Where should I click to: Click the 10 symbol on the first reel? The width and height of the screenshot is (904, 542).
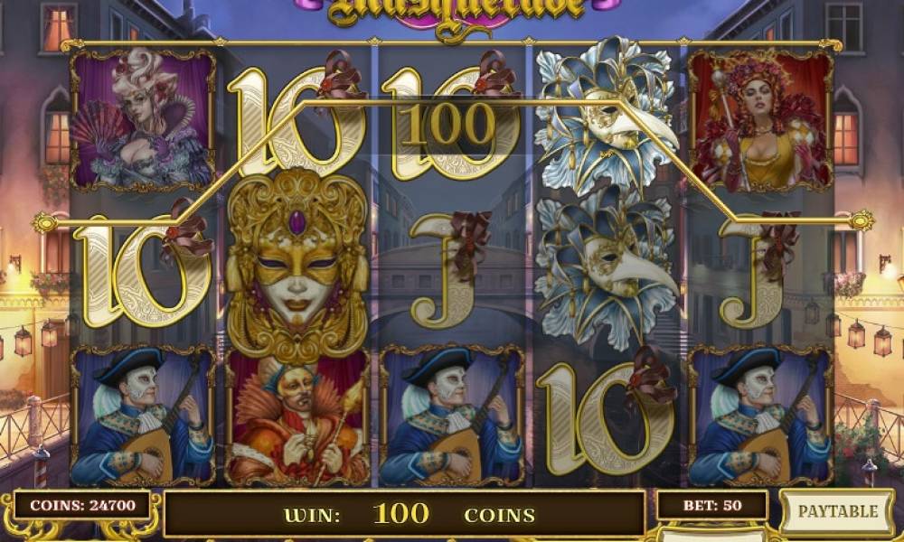point(144,268)
